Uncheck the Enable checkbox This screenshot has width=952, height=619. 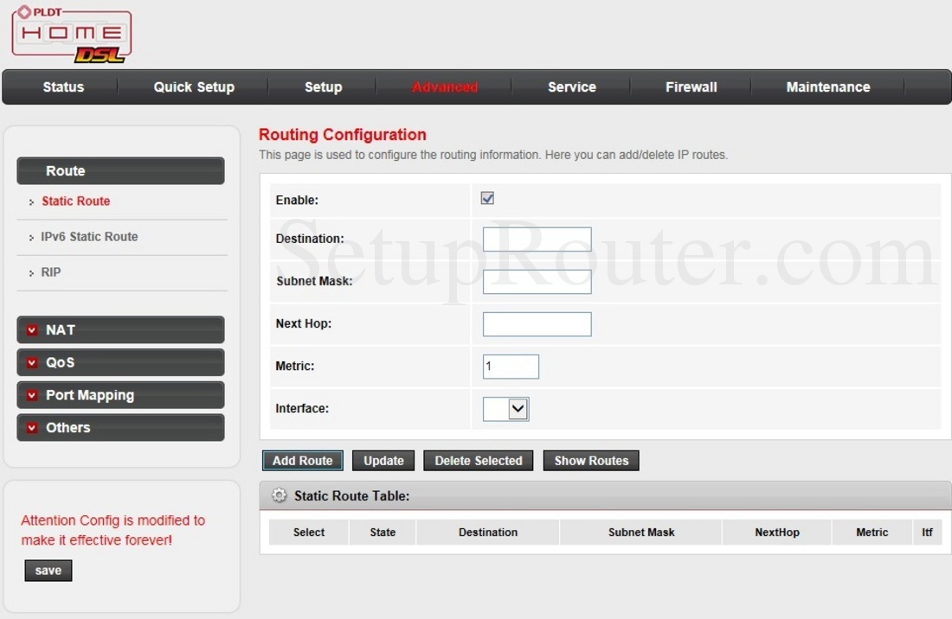click(x=487, y=199)
